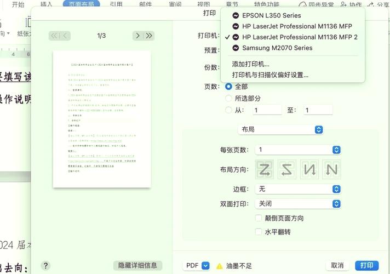The height and width of the screenshot is (274, 390).
Task: Click EPSON L350 printer status icon
Action: 236,15
